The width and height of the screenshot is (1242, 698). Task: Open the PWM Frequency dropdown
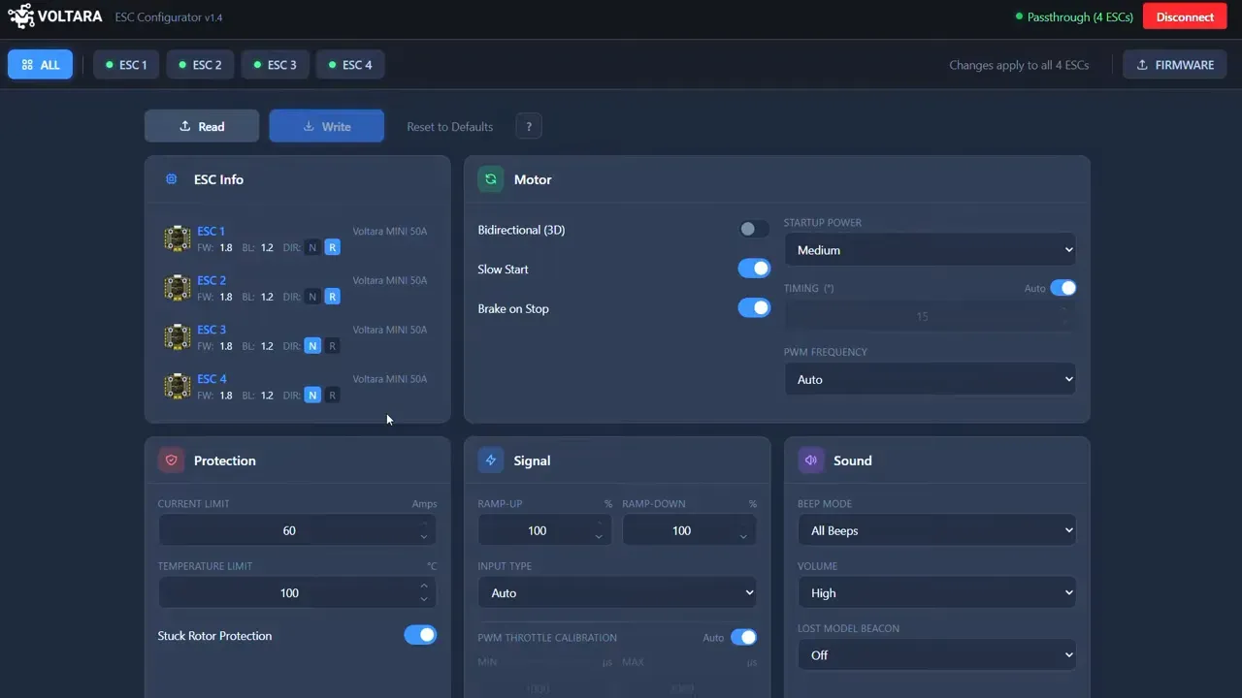[931, 379]
